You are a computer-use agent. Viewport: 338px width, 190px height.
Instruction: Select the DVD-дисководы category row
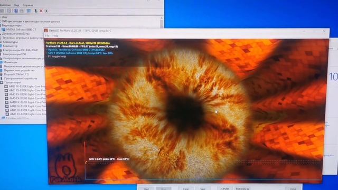click(x=31, y=21)
